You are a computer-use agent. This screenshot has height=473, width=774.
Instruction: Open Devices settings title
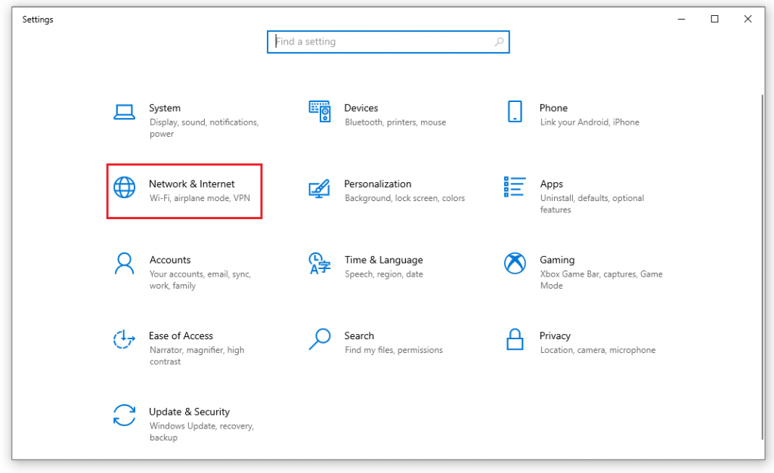tap(361, 108)
